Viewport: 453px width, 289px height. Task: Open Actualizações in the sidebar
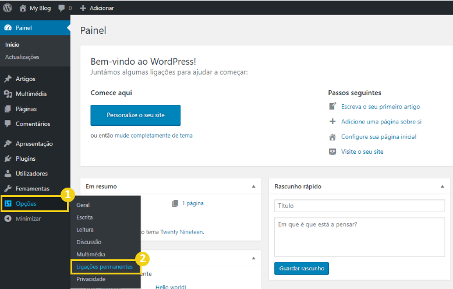22,57
